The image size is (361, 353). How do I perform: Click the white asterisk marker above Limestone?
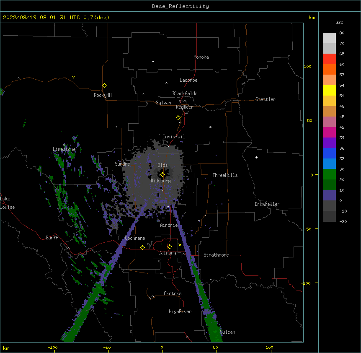64,145
